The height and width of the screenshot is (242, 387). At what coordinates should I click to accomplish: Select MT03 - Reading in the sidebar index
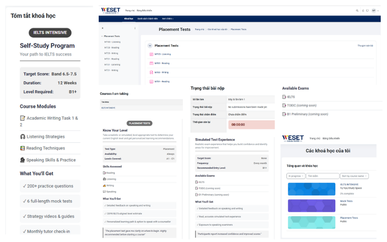(112, 47)
